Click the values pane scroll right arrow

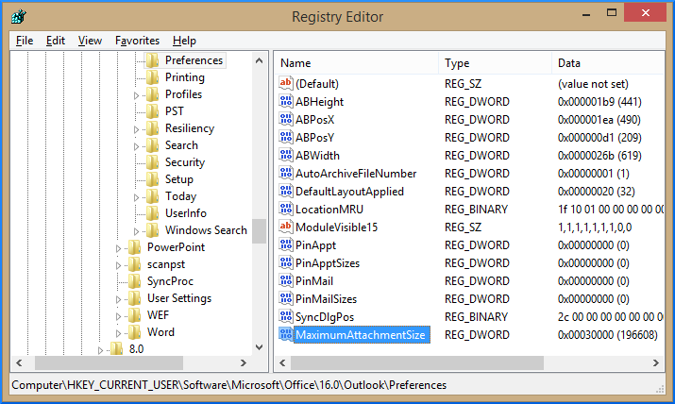click(x=655, y=362)
